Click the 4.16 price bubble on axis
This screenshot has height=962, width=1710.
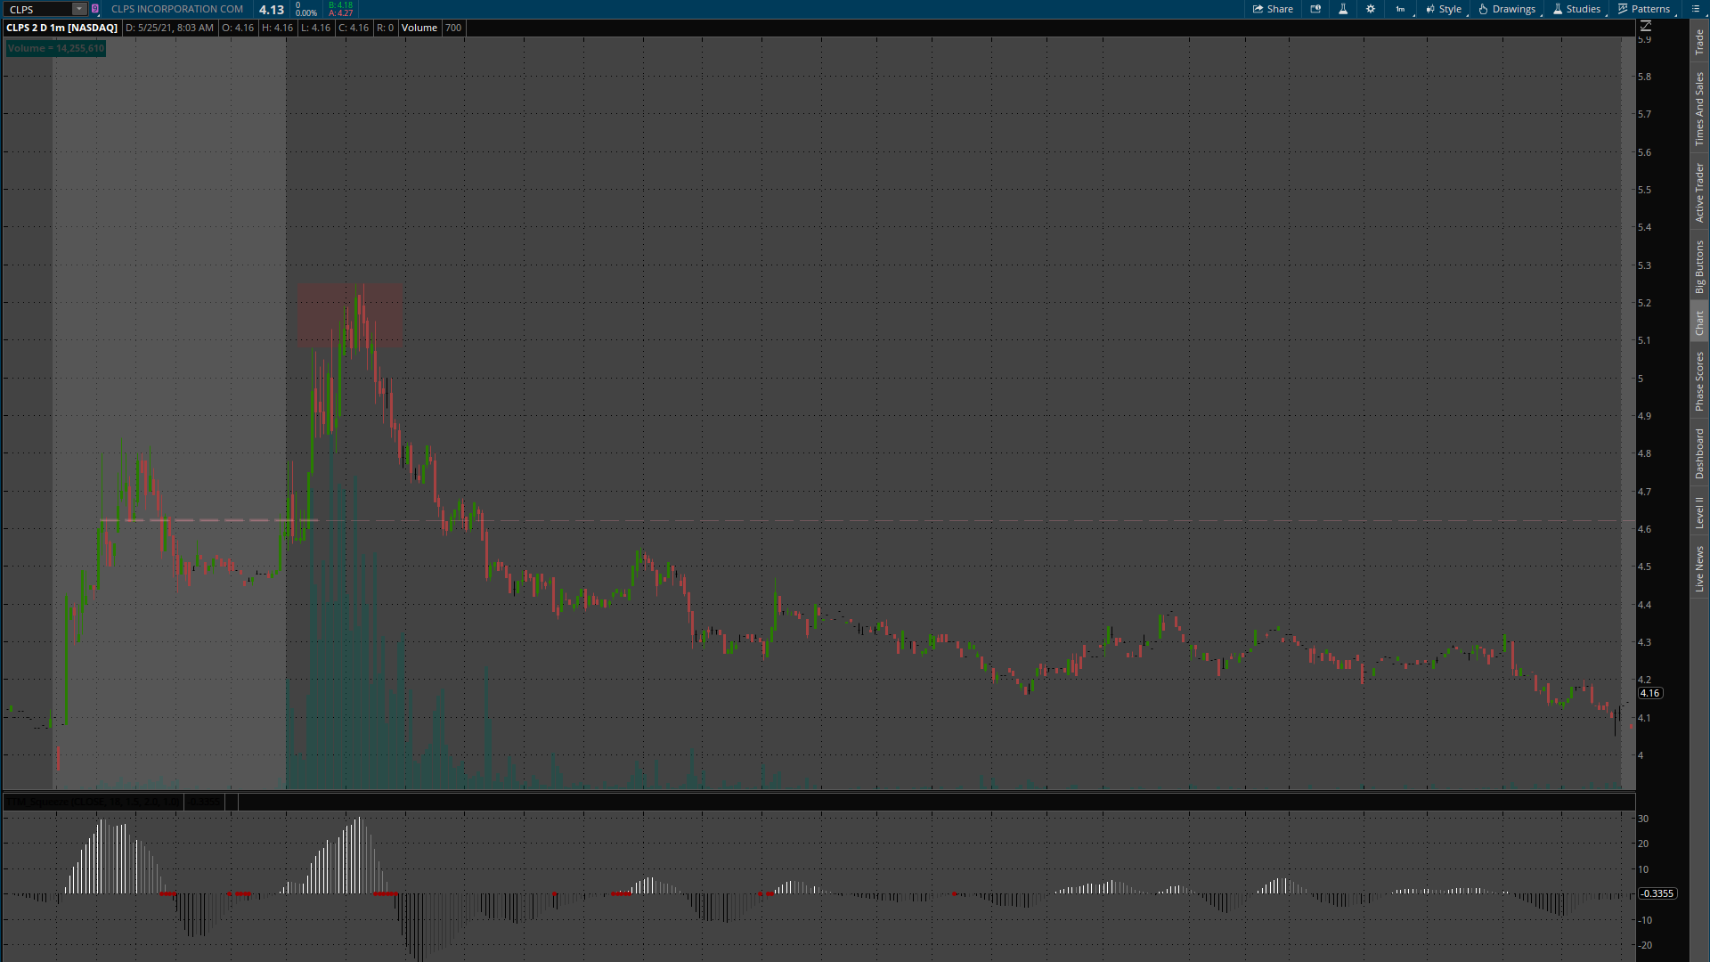coord(1649,693)
